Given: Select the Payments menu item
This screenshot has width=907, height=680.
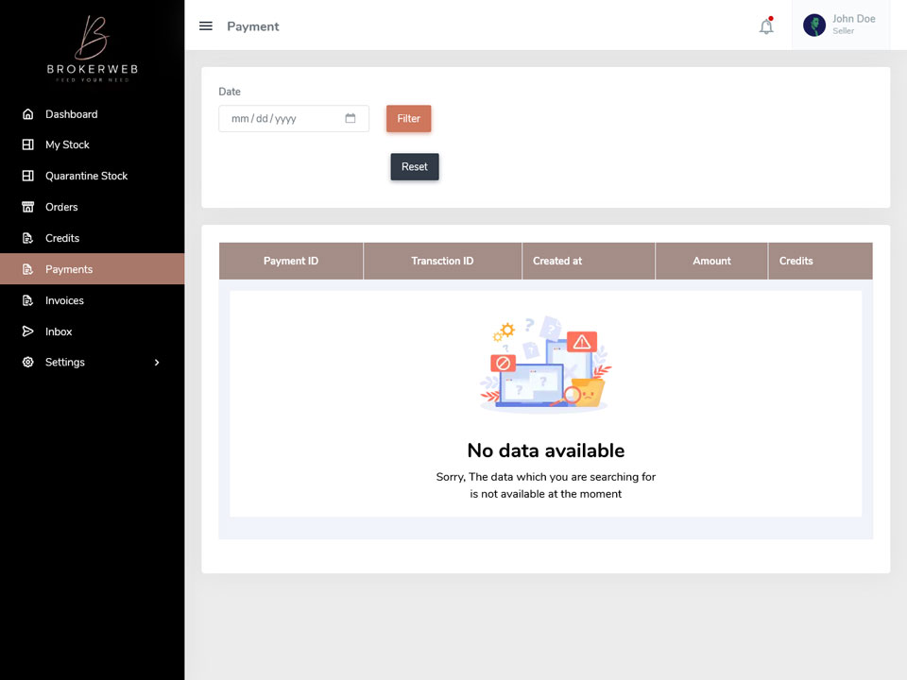Looking at the screenshot, I should click(x=93, y=269).
